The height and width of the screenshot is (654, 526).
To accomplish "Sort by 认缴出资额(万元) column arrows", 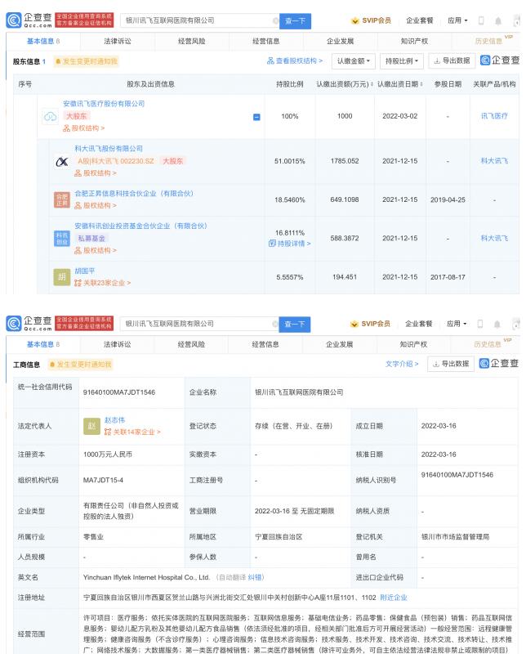I will click(x=372, y=84).
